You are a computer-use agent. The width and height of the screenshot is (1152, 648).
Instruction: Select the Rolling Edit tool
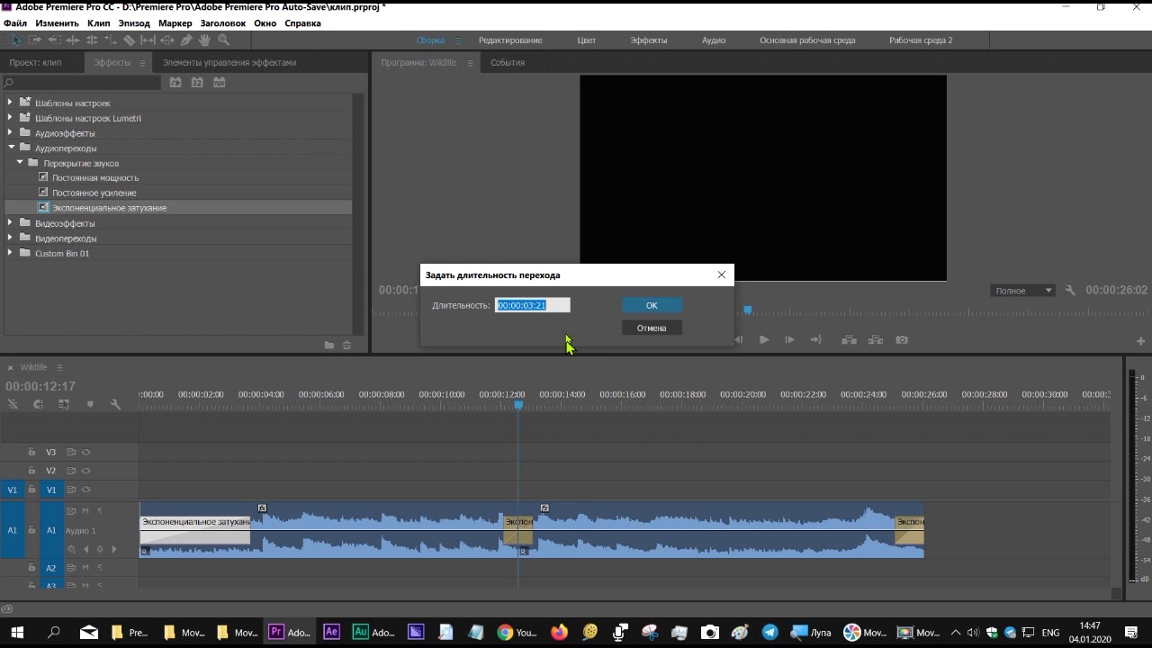[92, 40]
